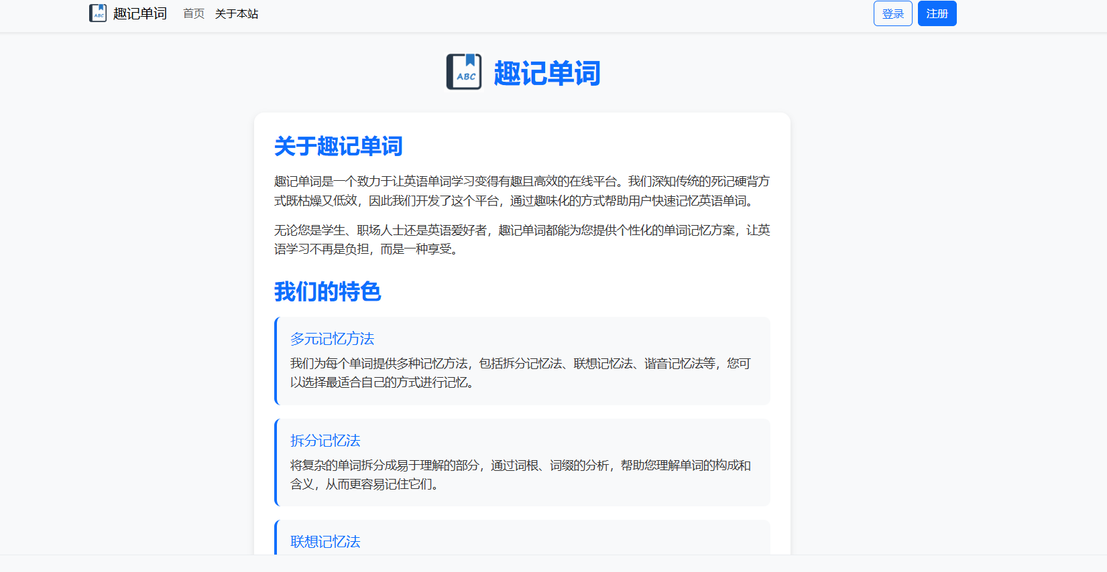Click the paragraph starting with 无论您是学生

point(522,240)
